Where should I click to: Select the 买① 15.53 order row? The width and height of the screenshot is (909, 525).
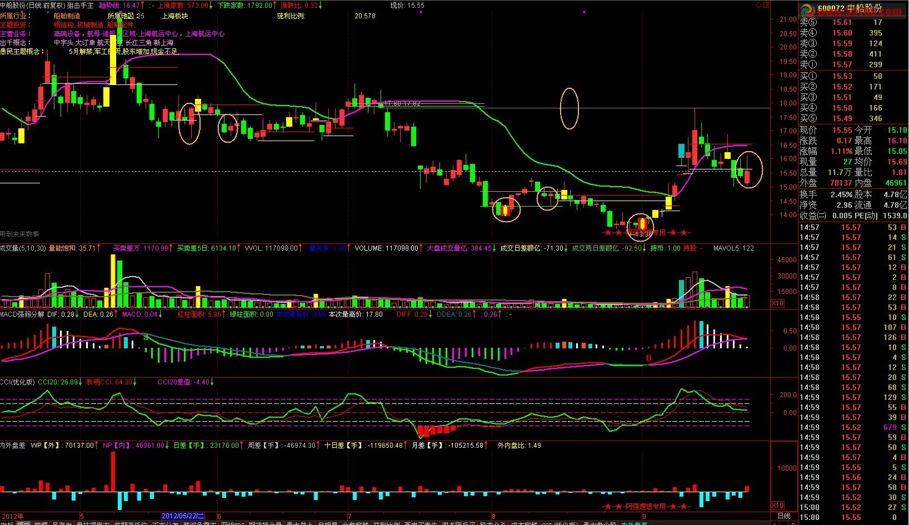click(853, 76)
